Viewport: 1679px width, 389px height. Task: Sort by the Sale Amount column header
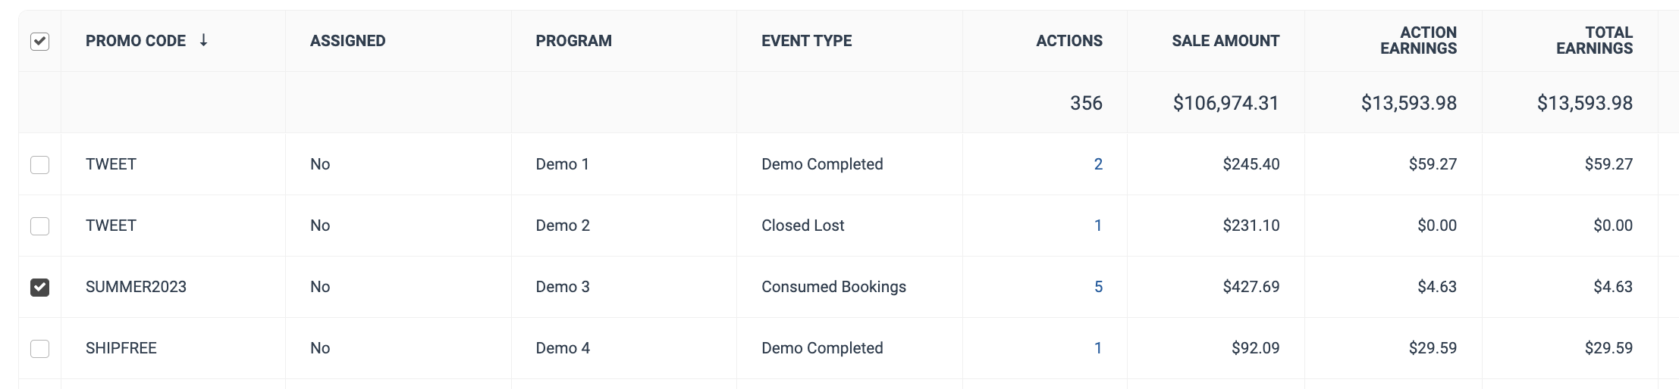[1226, 41]
